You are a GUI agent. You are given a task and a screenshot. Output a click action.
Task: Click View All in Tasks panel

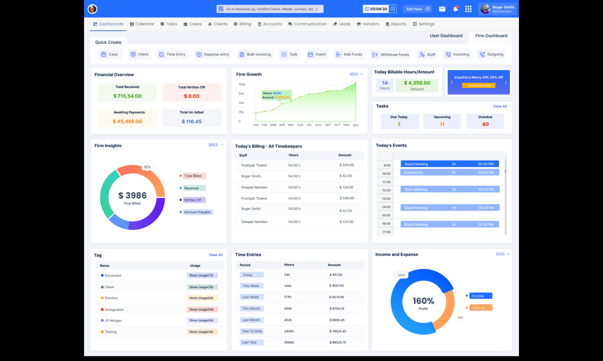coord(499,106)
